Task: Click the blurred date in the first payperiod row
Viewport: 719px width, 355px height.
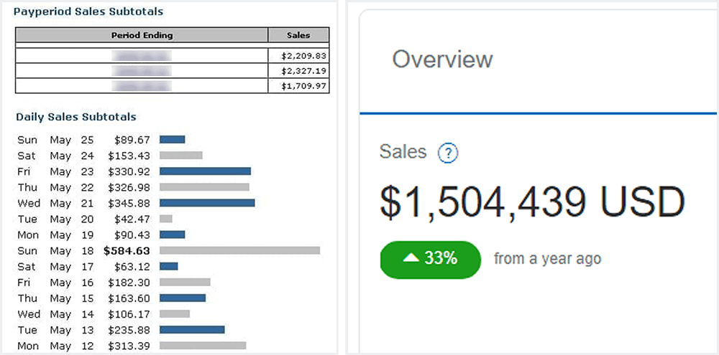Action: pyautogui.click(x=142, y=55)
